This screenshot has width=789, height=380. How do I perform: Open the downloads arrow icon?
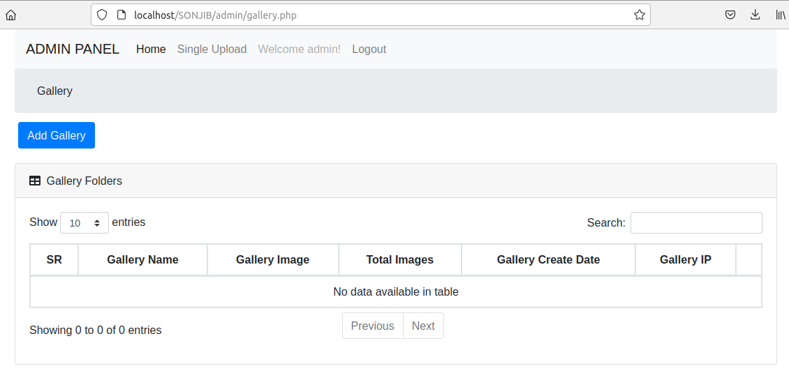[x=755, y=15]
